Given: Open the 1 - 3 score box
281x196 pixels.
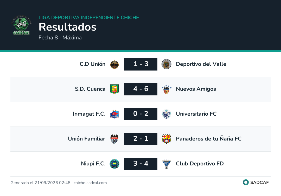Looking at the screenshot, I should tap(140, 64).
